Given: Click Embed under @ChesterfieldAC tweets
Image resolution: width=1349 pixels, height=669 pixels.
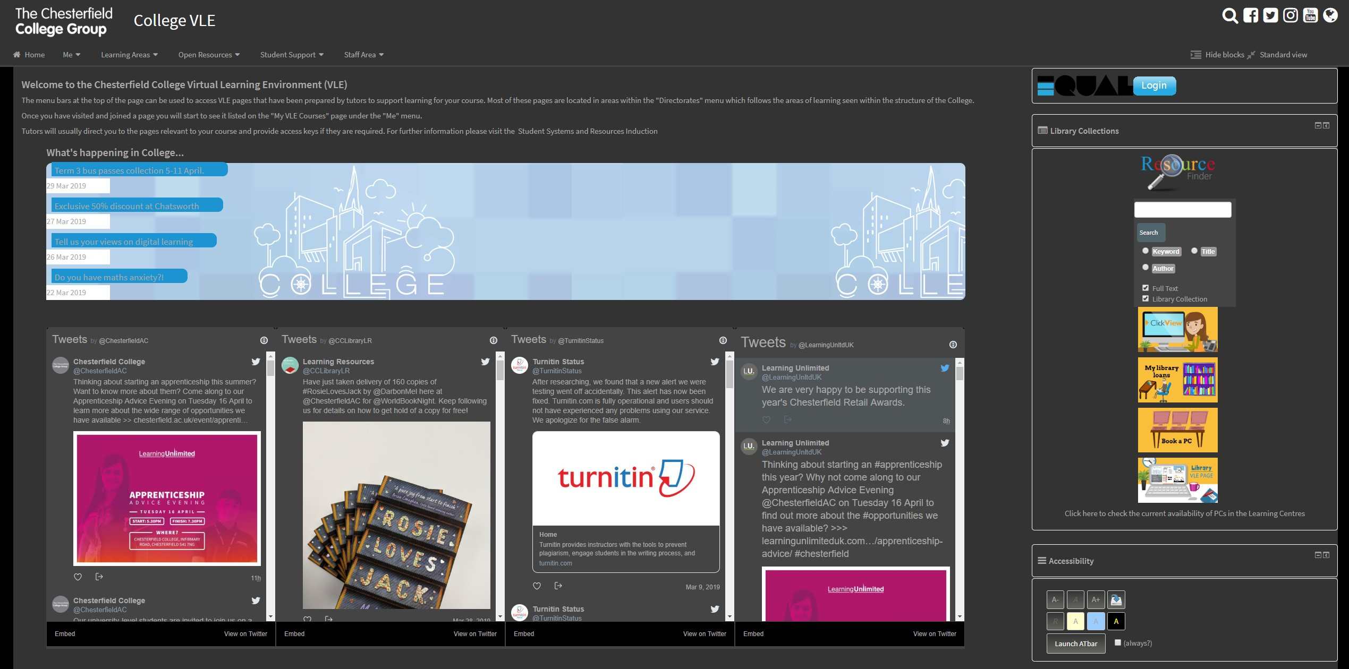Looking at the screenshot, I should pyautogui.click(x=65, y=634).
